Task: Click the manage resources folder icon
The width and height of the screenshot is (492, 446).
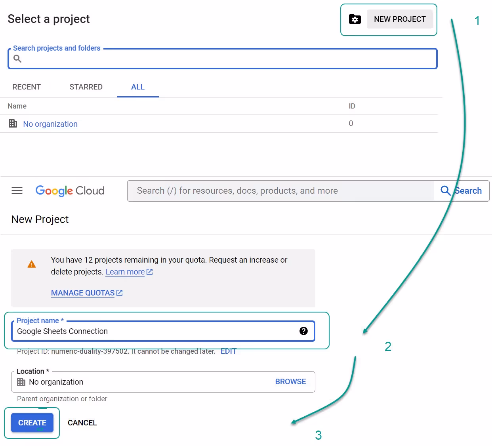Action: pos(355,19)
